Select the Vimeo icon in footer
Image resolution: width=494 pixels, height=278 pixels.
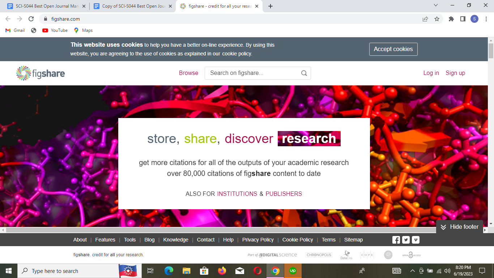(x=415, y=239)
